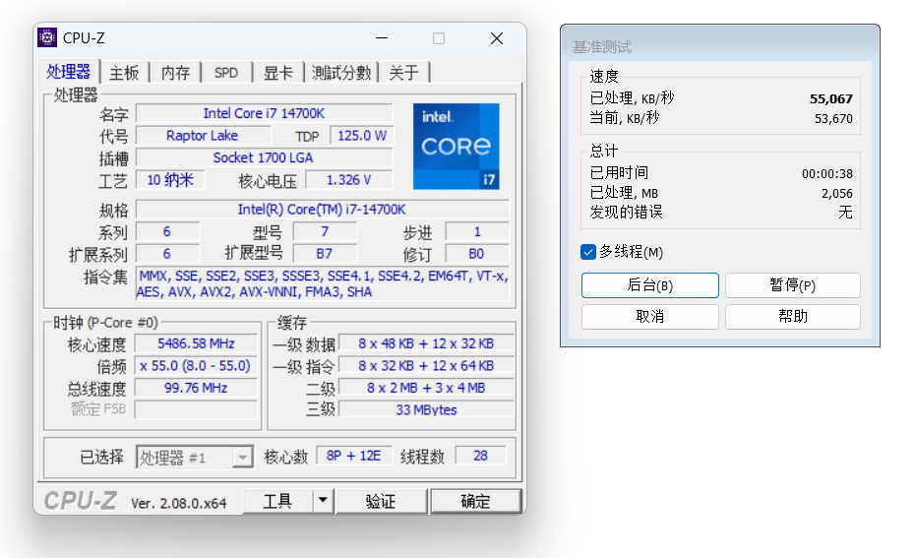This screenshot has width=915, height=558.
Task: Click the thread count value 28
Action: (480, 456)
